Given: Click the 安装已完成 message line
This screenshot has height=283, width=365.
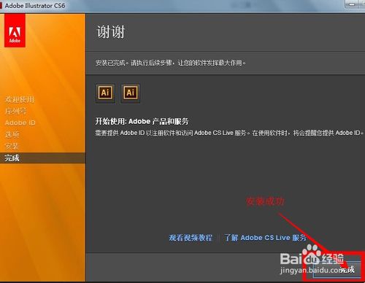Looking at the screenshot, I should click(x=170, y=63).
